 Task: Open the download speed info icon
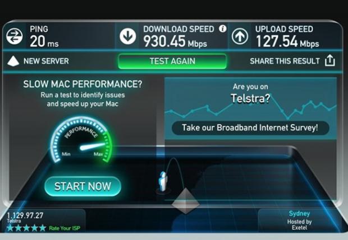(x=223, y=29)
